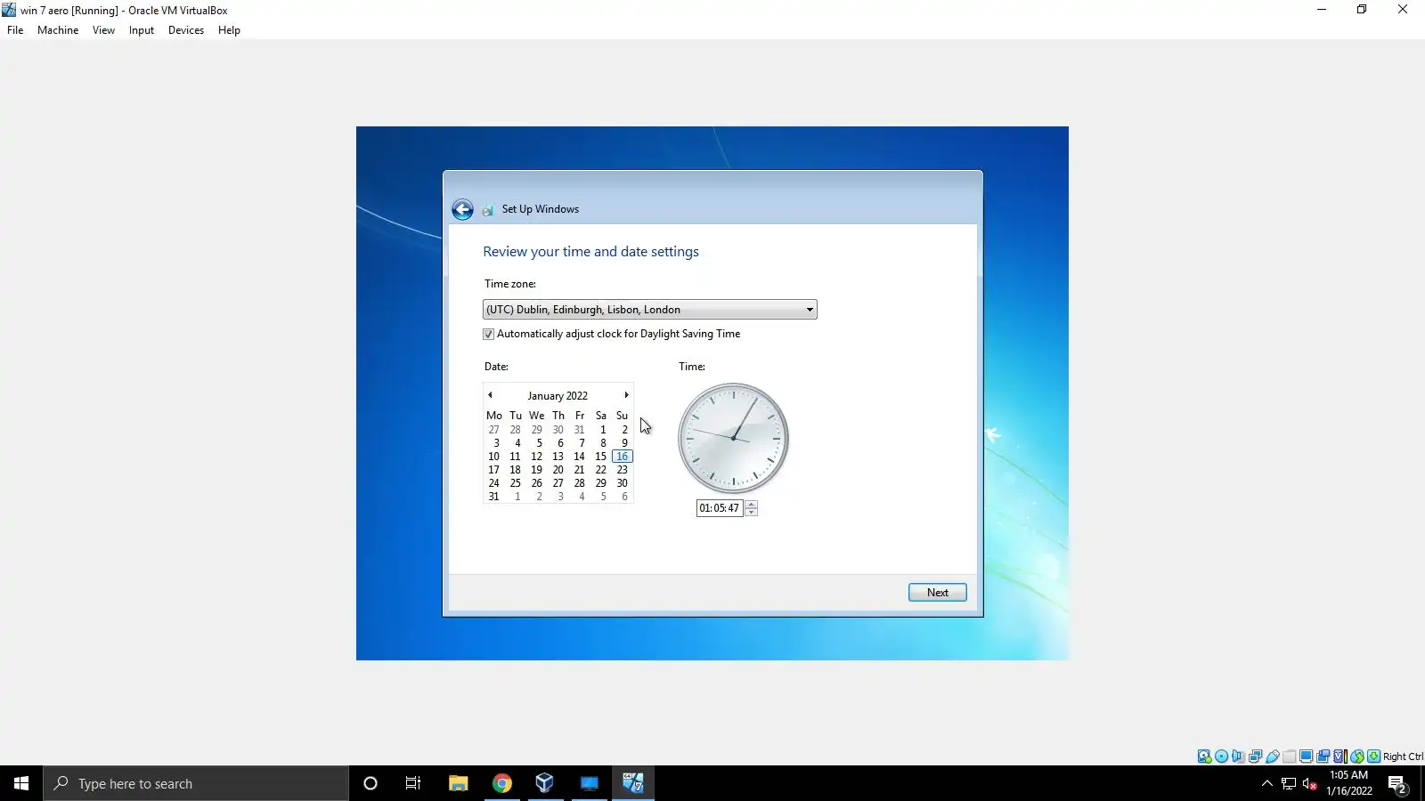Viewport: 1425px width, 801px height.
Task: Click the optical disc status icon
Action: point(1222,756)
